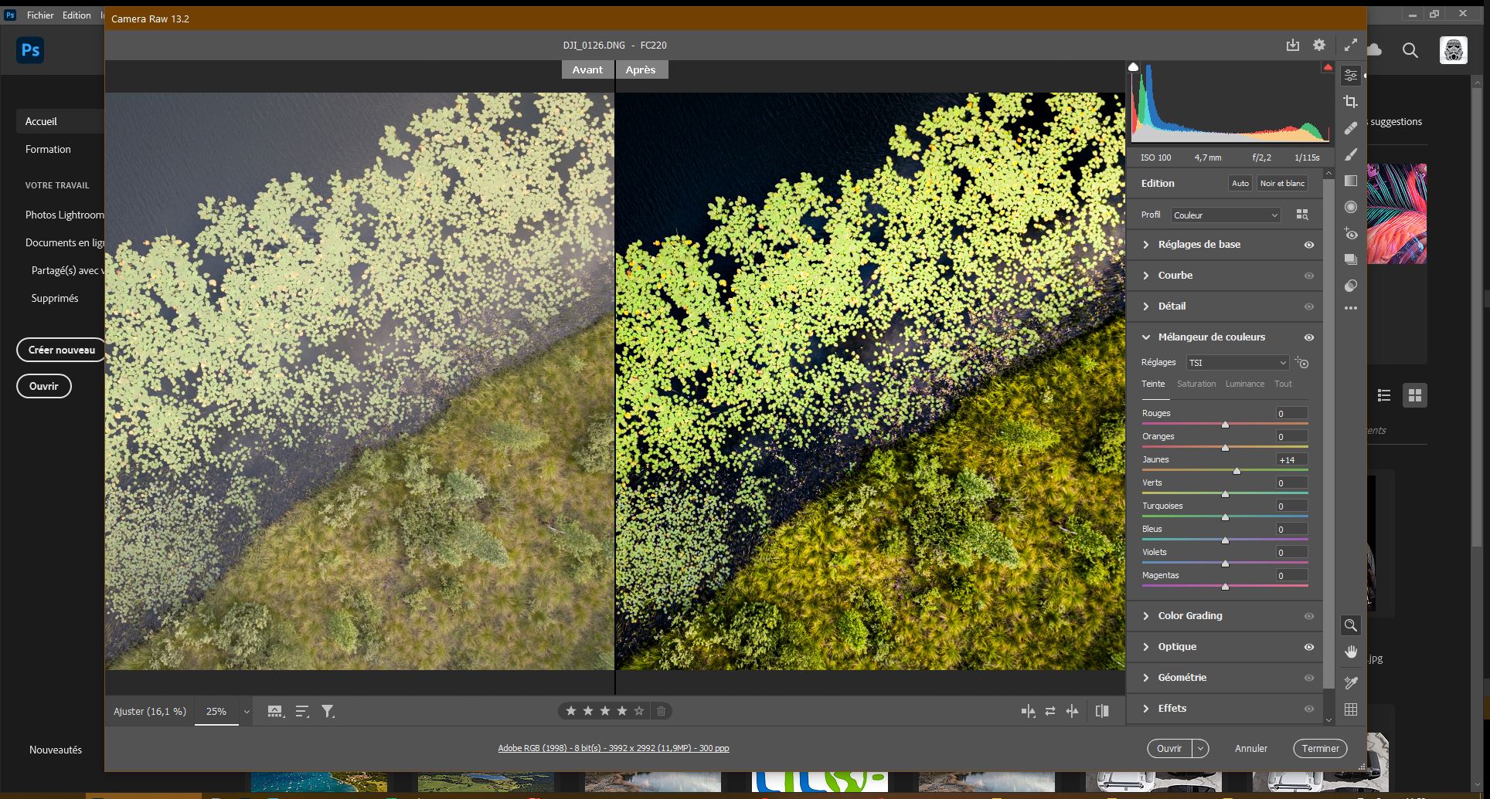Toggle visibility of Mélangeur de couleurs

pyautogui.click(x=1309, y=337)
